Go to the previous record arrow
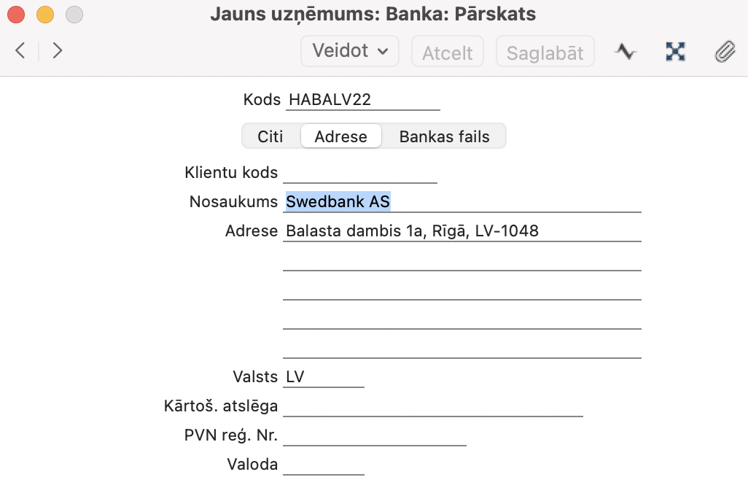 20,50
